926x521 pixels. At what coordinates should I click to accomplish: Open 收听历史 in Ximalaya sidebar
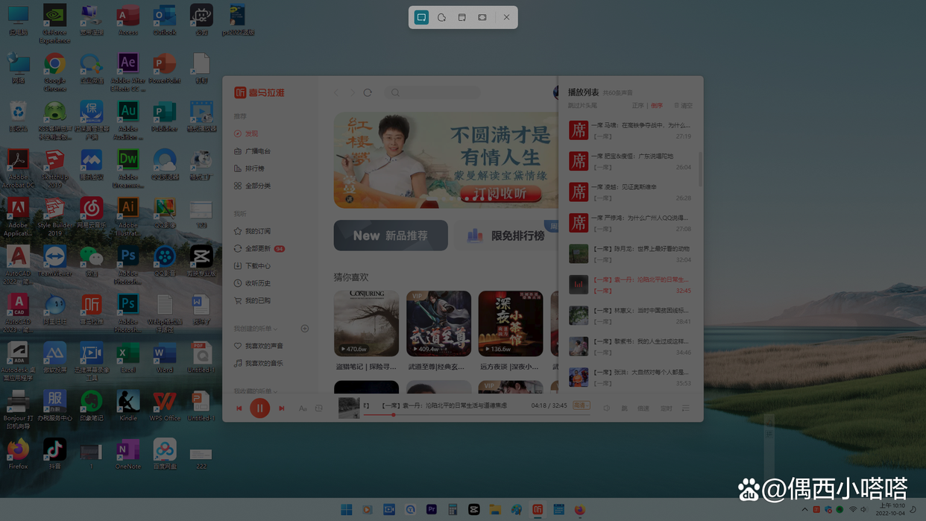point(253,283)
